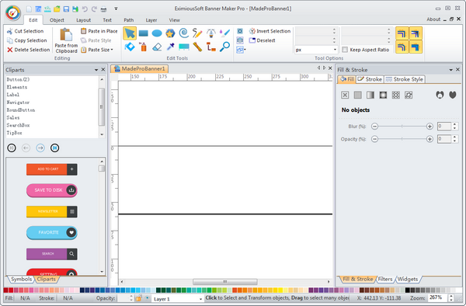Select the Rectangle drawing tool
Image resolution: width=466 pixels, height=306 pixels.
tap(143, 33)
